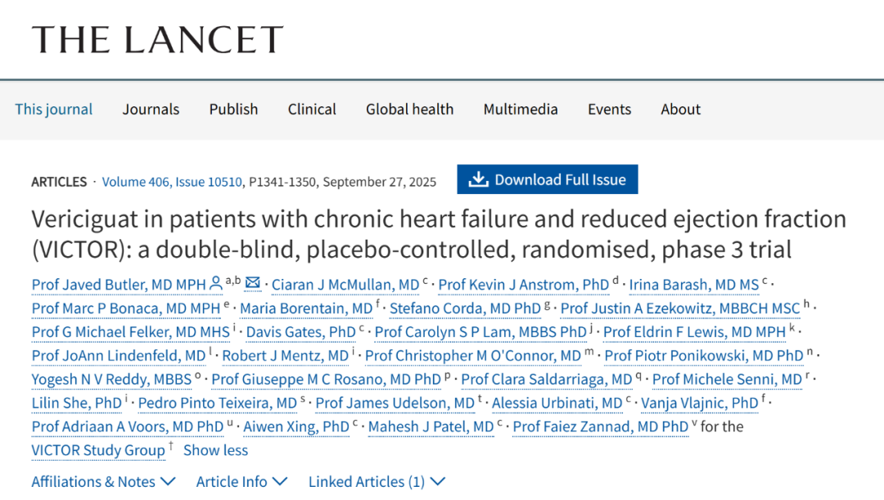Viewport: 884px width, 500px height.
Task: Expand the Article Info section
Action: point(241,482)
